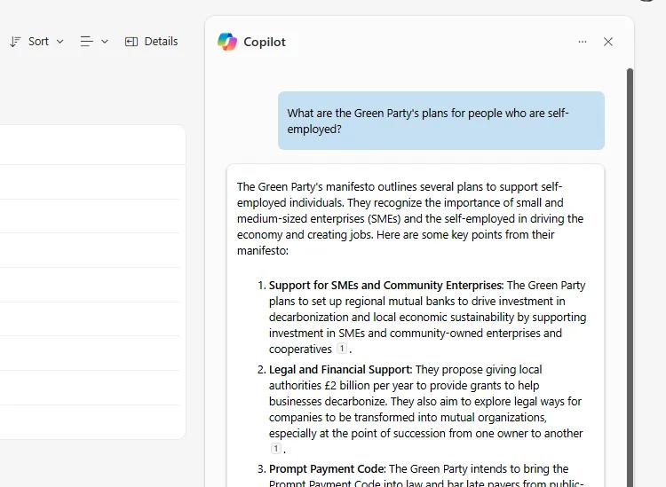Click the Copilot panel vertical scrollbar

coord(630,266)
